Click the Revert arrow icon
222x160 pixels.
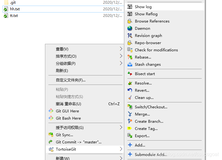tap(130, 90)
